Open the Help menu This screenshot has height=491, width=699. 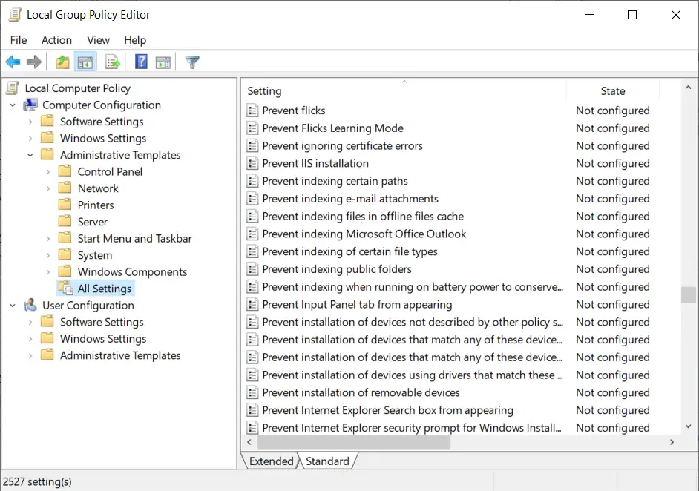(x=135, y=40)
